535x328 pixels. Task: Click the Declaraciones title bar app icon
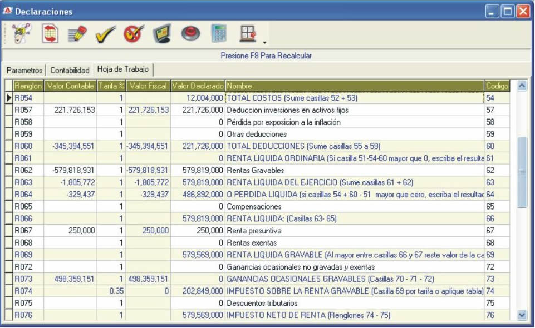pos(7,11)
